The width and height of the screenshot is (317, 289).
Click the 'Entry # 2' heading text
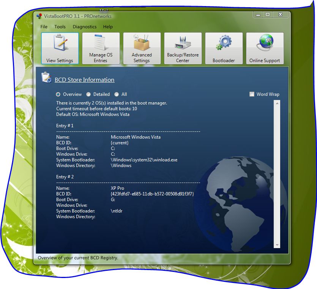[65, 177]
